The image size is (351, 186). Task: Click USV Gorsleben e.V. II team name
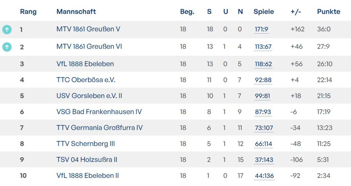tap(89, 96)
